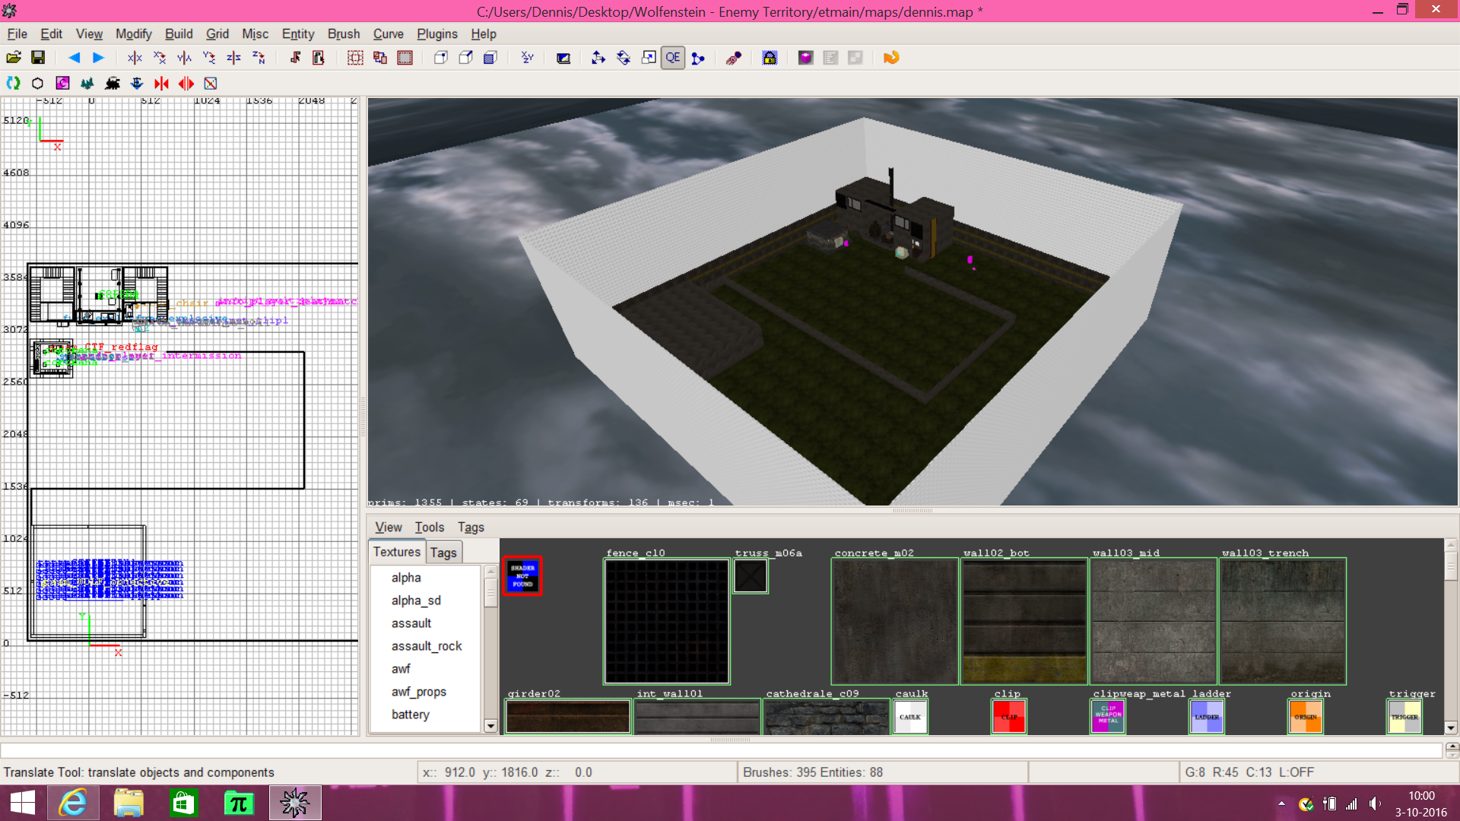Open the Brush menu

pos(343,33)
